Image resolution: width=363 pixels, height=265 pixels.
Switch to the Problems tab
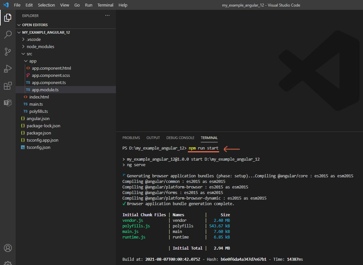tap(131, 138)
